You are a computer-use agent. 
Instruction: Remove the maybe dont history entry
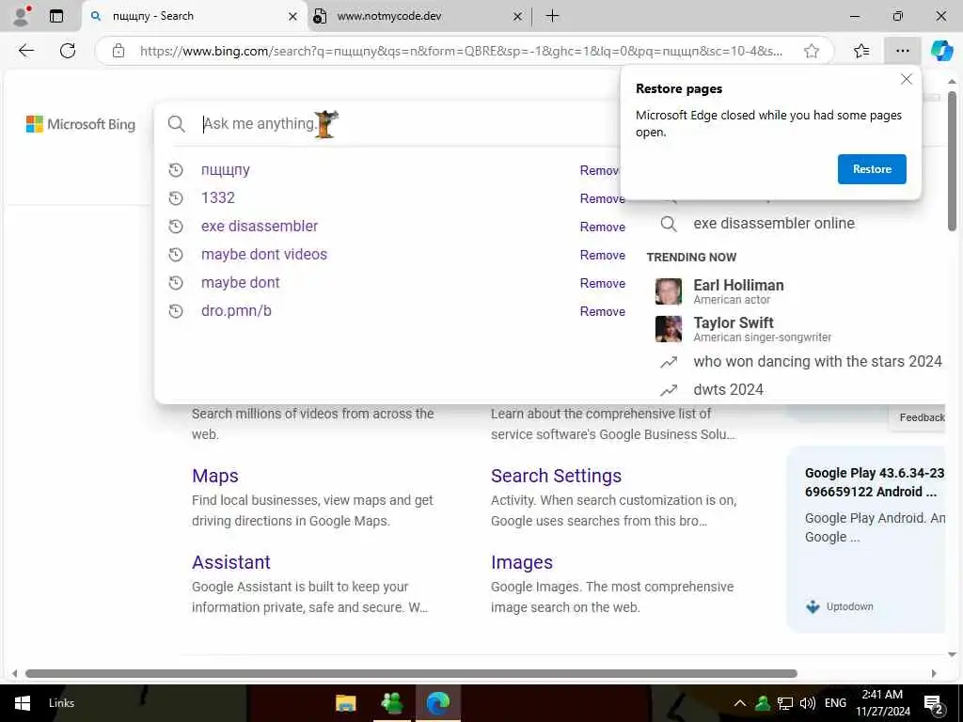(603, 284)
